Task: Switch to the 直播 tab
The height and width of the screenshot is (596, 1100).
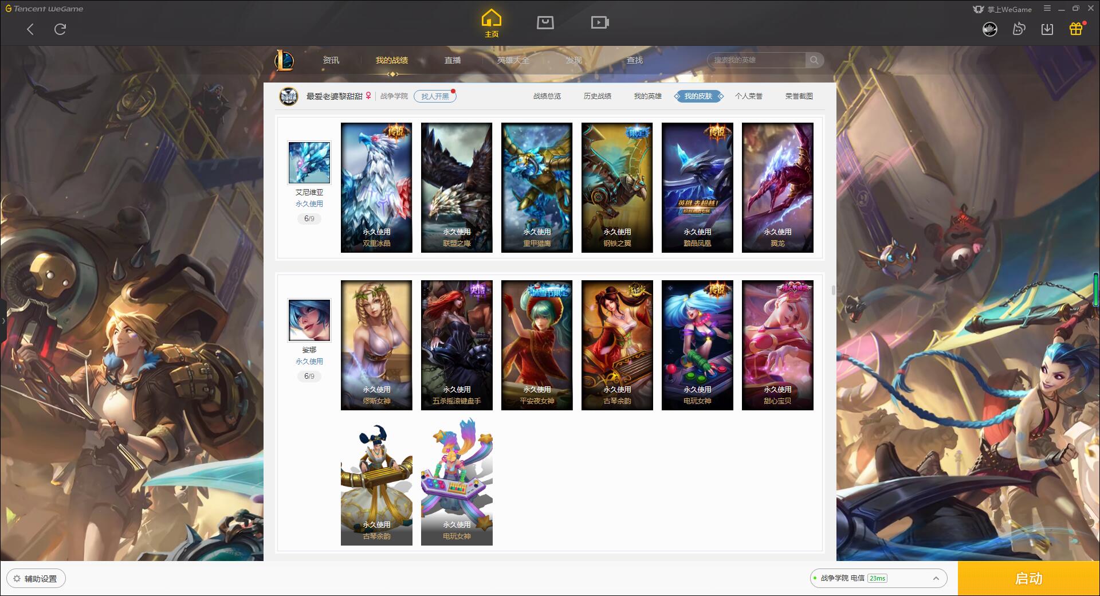Action: coord(453,60)
